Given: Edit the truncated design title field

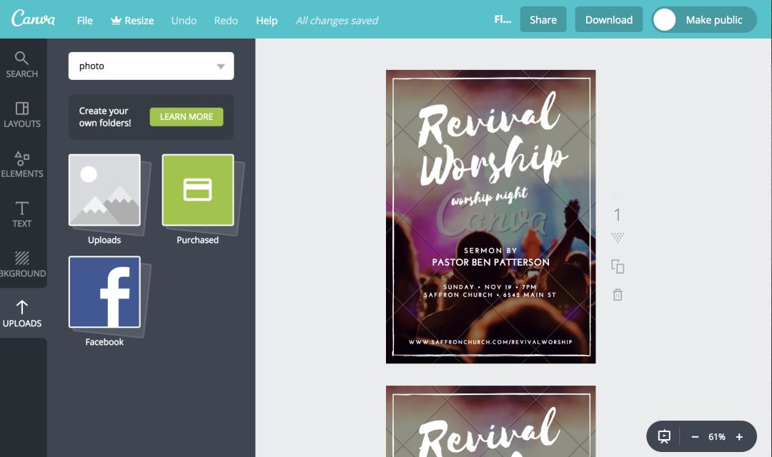Looking at the screenshot, I should click(x=503, y=20).
